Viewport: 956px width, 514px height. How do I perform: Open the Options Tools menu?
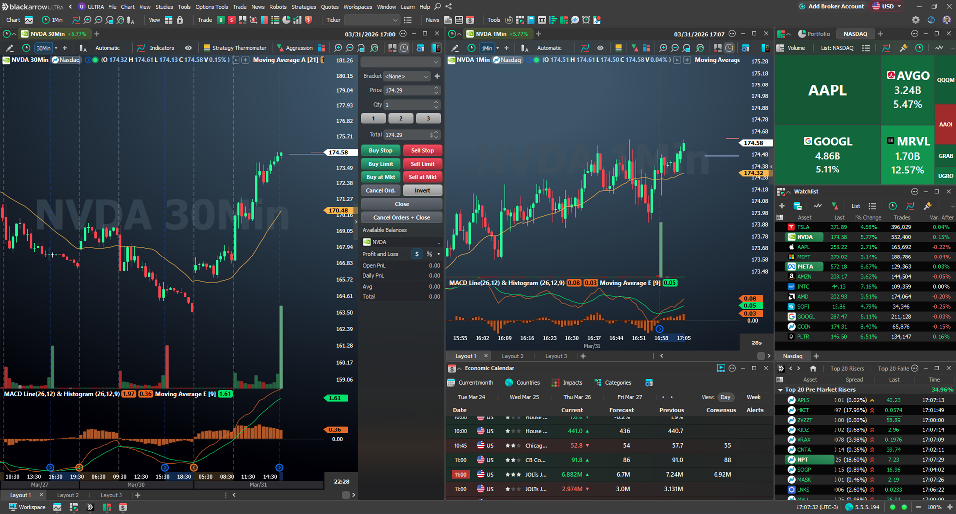[212, 7]
